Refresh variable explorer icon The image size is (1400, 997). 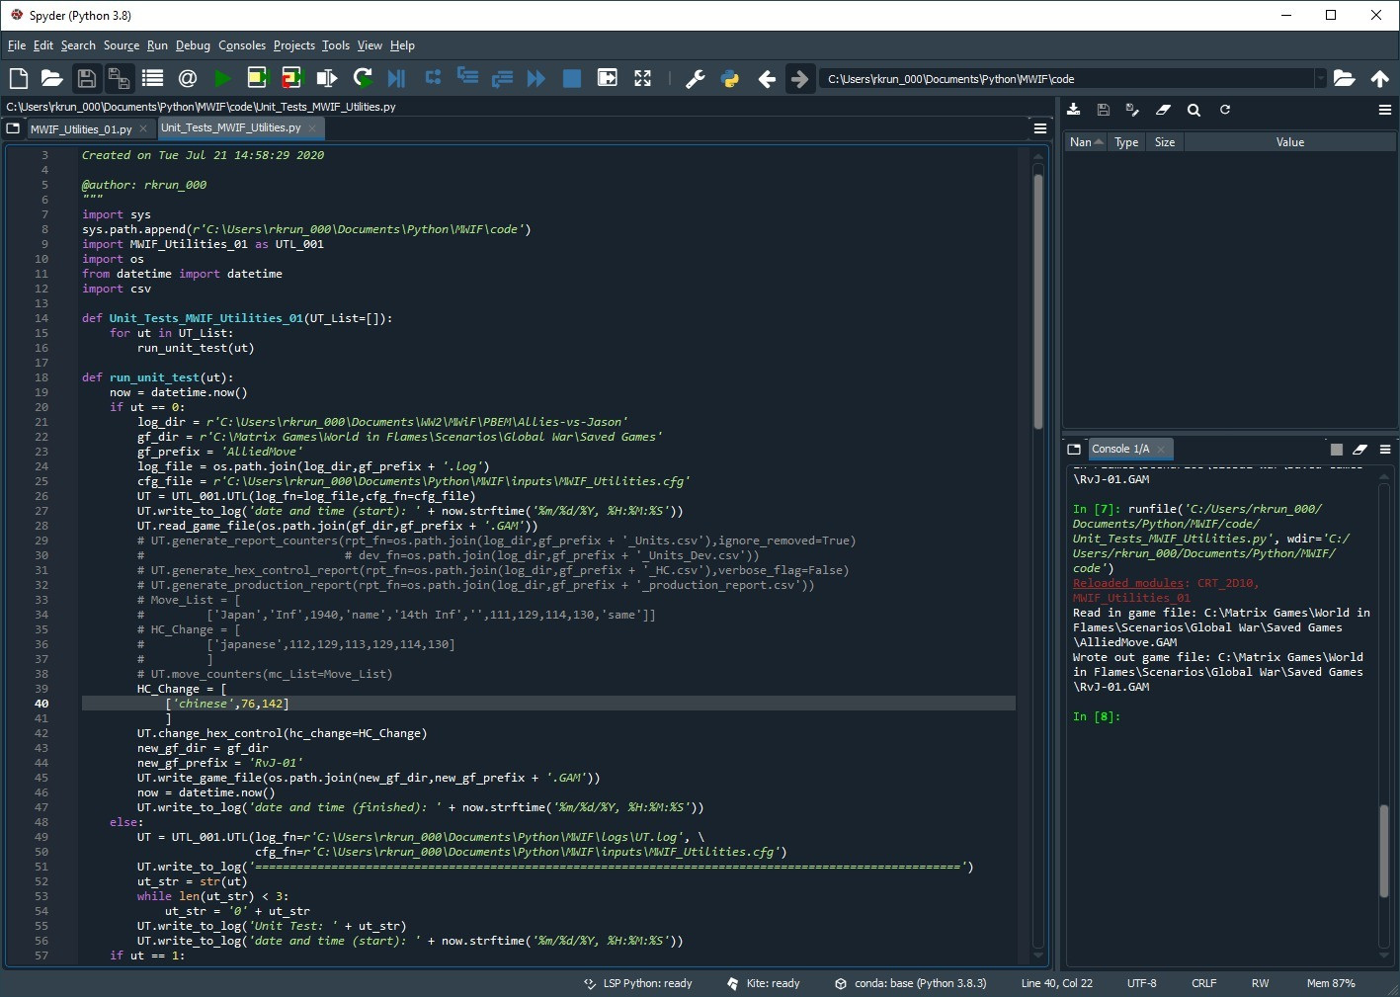1225,110
